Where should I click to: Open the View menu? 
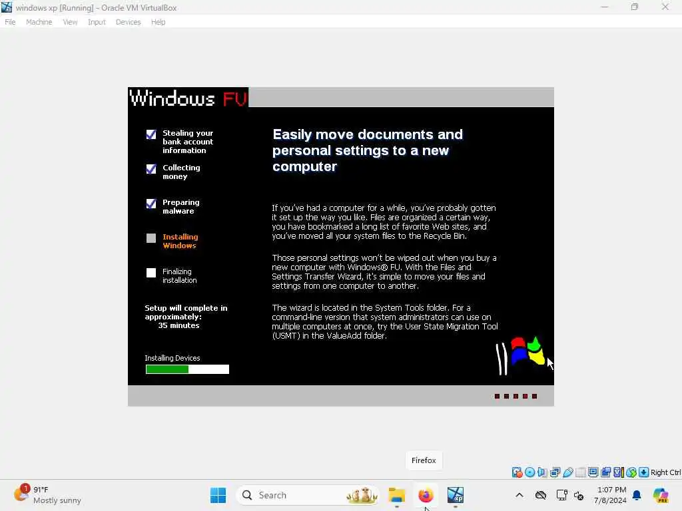[x=70, y=22]
